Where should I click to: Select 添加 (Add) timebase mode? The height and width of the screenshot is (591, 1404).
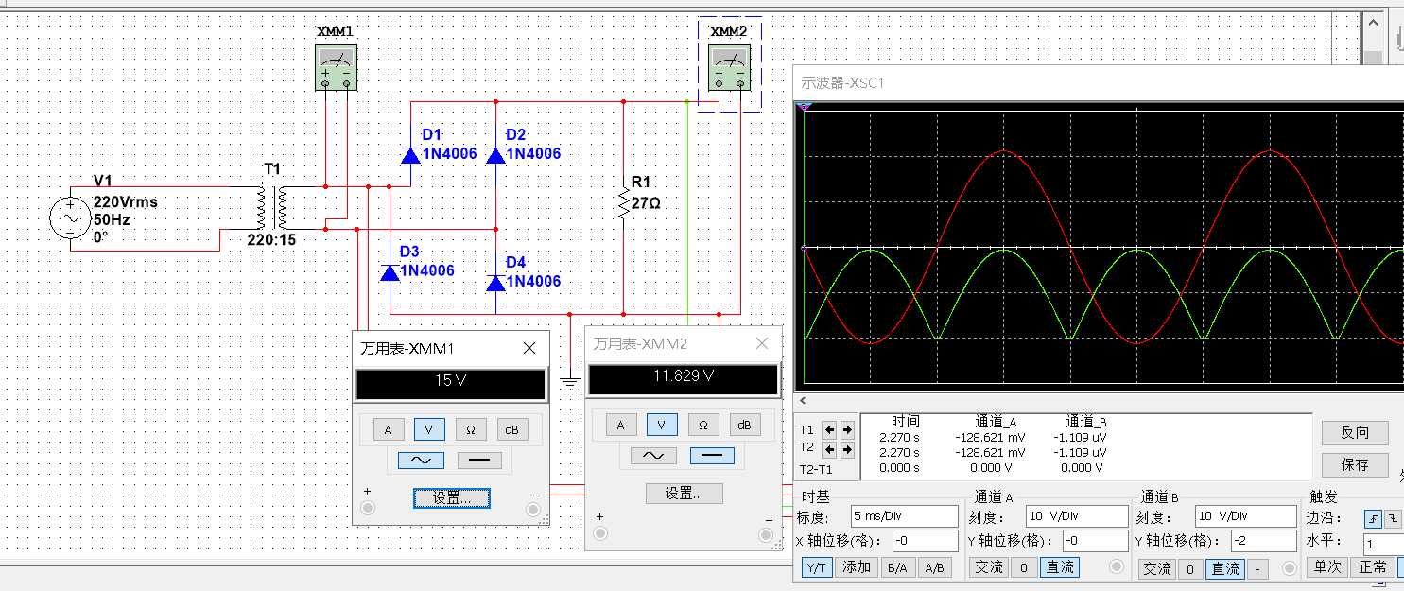click(857, 567)
